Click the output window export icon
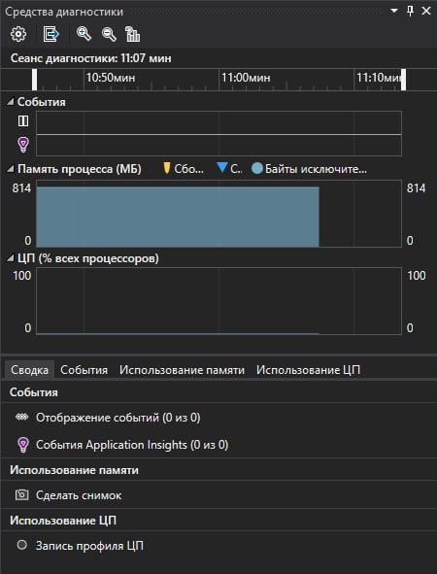Image resolution: width=437 pixels, height=574 pixels. click(x=50, y=34)
